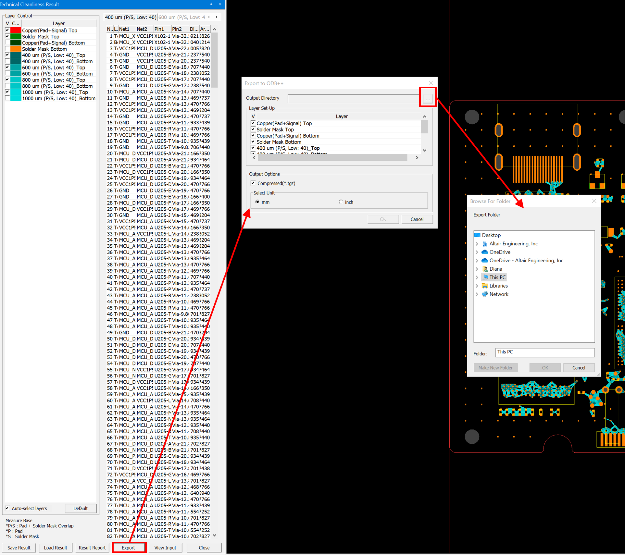Click red color swatch for Copper Top
The height and width of the screenshot is (555, 625).
[x=16, y=31]
